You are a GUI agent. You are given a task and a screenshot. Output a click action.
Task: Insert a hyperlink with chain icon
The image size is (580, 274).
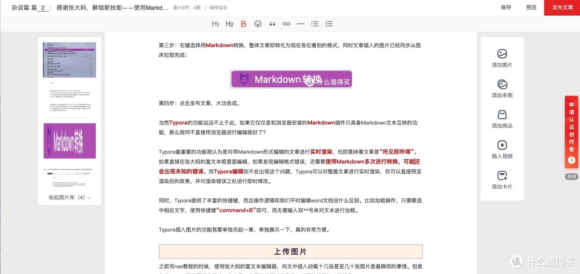click(x=286, y=24)
